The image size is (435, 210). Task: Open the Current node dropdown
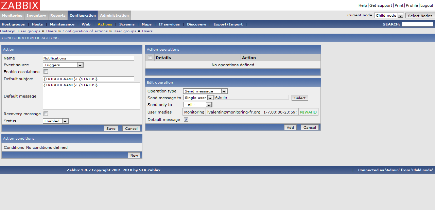389,16
